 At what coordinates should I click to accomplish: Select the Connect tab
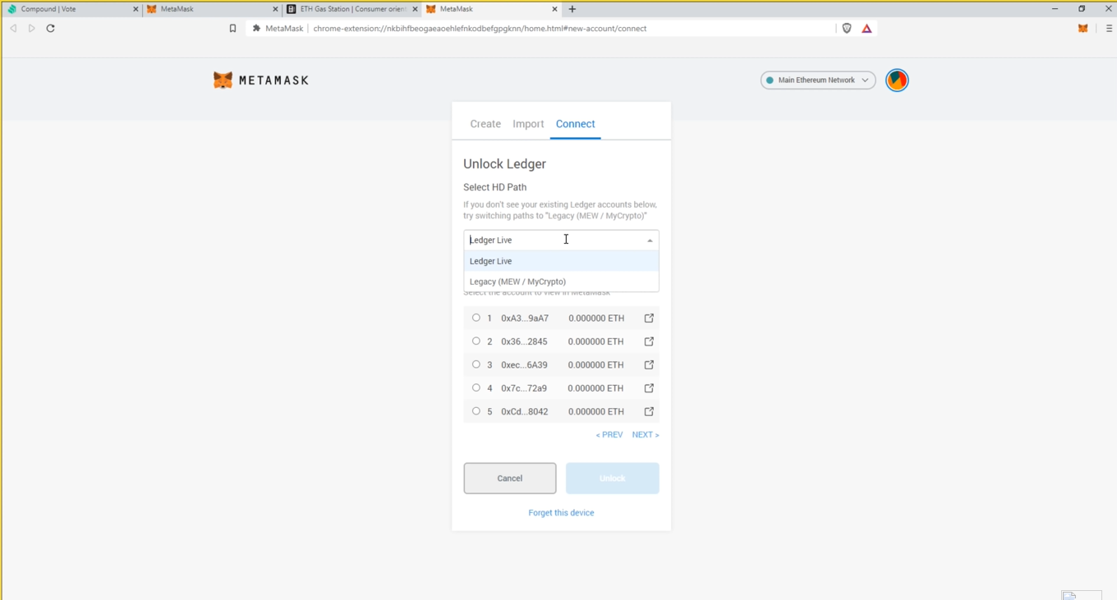point(575,124)
